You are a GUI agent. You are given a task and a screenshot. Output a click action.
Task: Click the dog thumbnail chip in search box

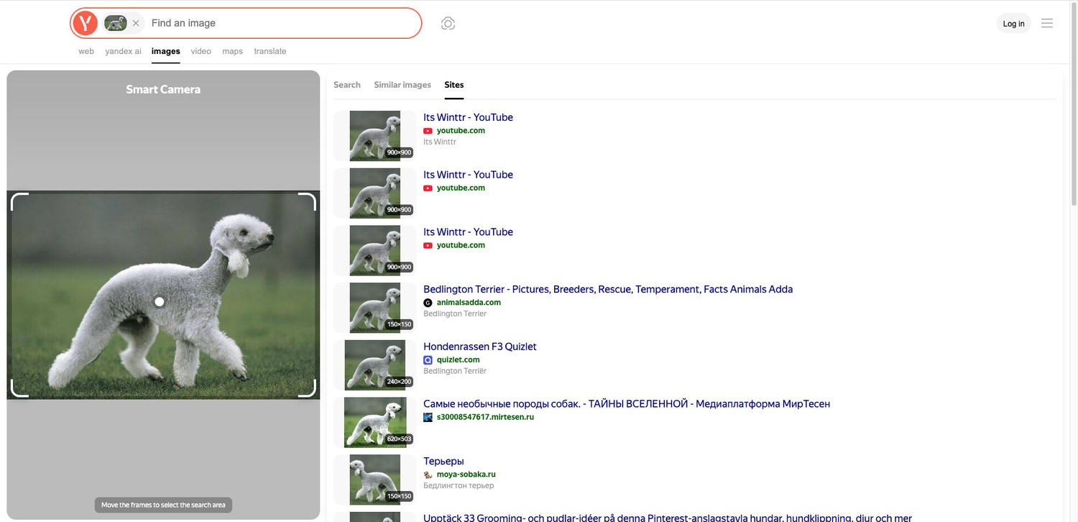pos(116,23)
